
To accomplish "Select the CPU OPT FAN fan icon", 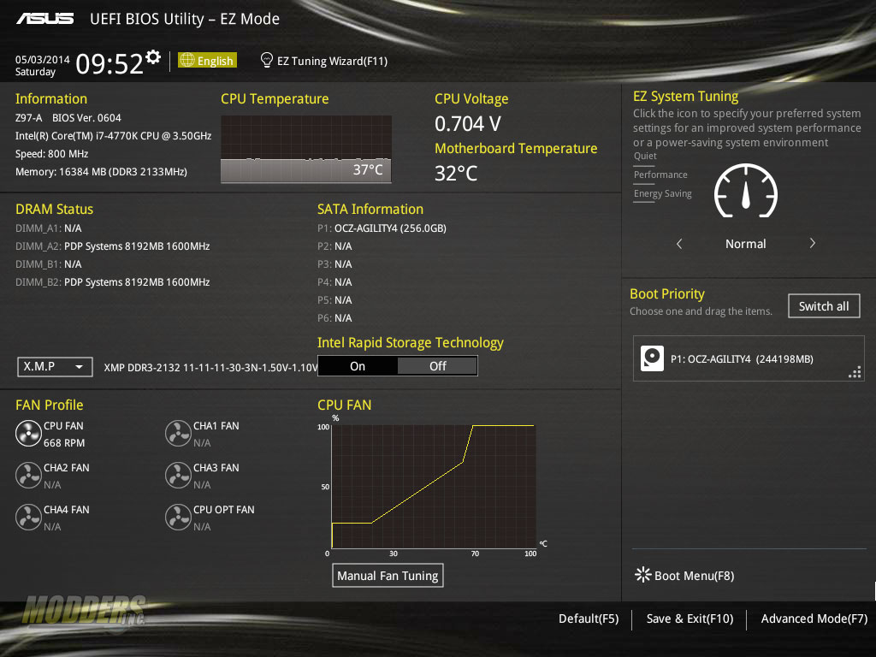I will pyautogui.click(x=178, y=518).
